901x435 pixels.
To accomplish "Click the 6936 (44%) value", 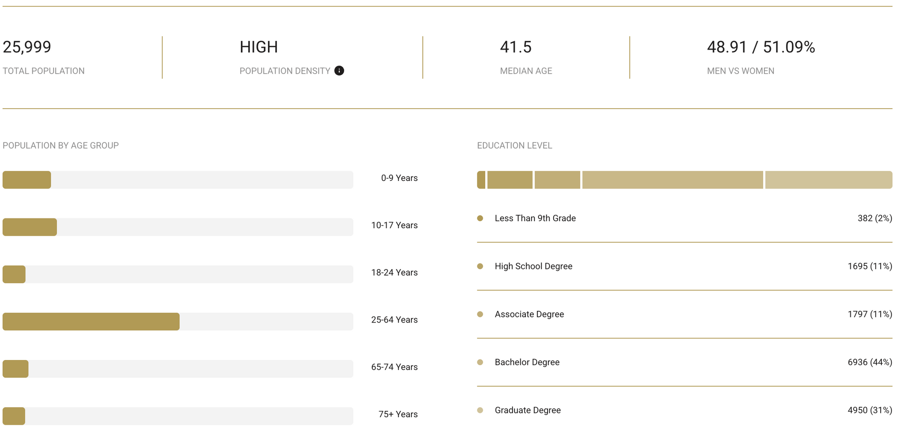I will (870, 362).
